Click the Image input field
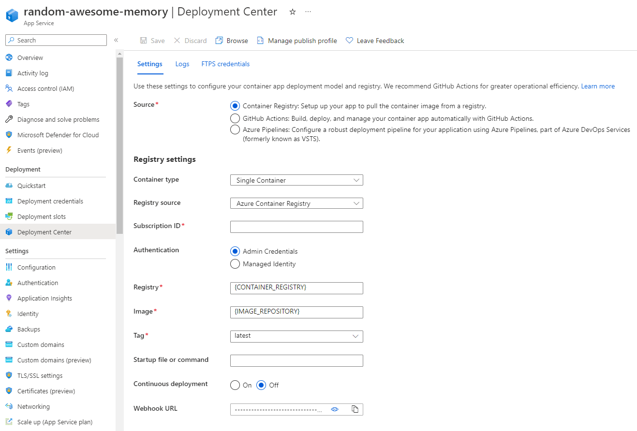This screenshot has height=431, width=637. coord(296,312)
